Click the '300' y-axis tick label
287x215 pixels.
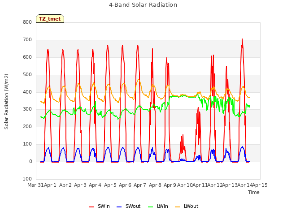pyautogui.click(x=27, y=109)
